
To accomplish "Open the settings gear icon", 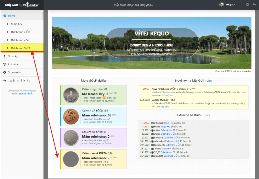I will [247, 5].
